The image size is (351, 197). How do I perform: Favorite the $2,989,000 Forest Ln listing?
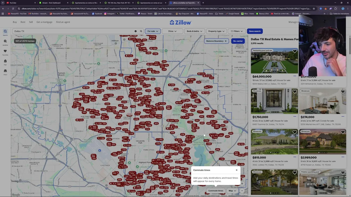[x=343, y=132]
